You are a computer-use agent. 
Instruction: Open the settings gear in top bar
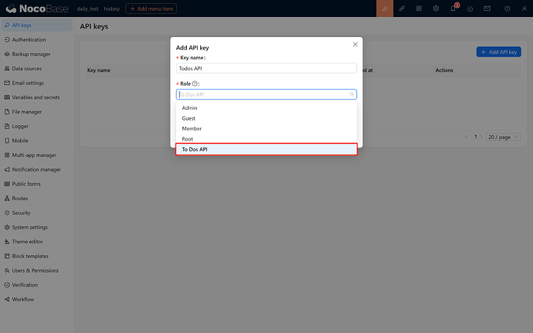click(436, 8)
